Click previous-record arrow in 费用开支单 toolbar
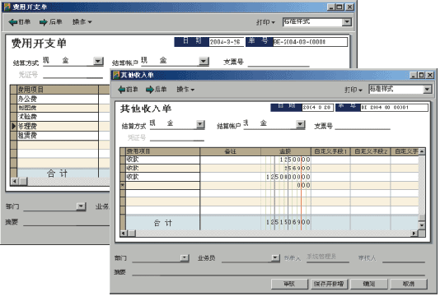This screenshot has width=445, height=301. pos(13,22)
